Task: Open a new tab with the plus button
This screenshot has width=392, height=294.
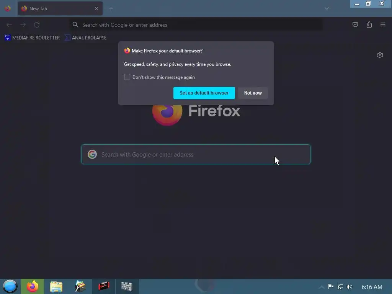Action: tap(111, 9)
